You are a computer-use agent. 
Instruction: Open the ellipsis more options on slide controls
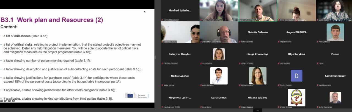coord(9,100)
